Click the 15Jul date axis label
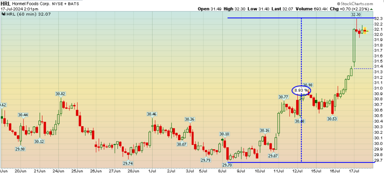 316,171
